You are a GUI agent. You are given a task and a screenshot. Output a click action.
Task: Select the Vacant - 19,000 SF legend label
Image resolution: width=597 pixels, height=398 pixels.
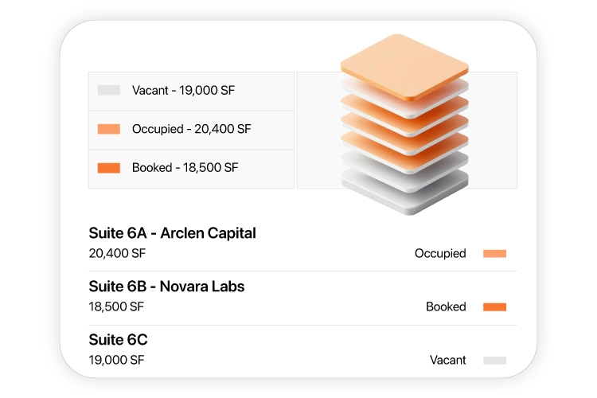(x=183, y=90)
